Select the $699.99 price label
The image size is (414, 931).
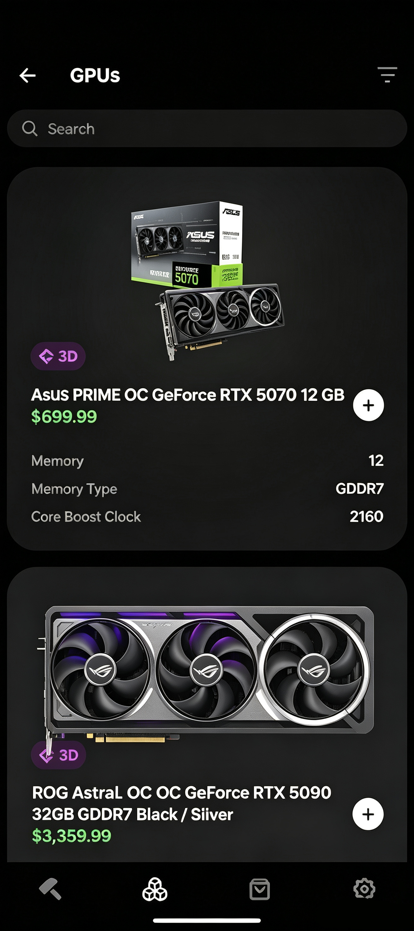pyautogui.click(x=64, y=417)
